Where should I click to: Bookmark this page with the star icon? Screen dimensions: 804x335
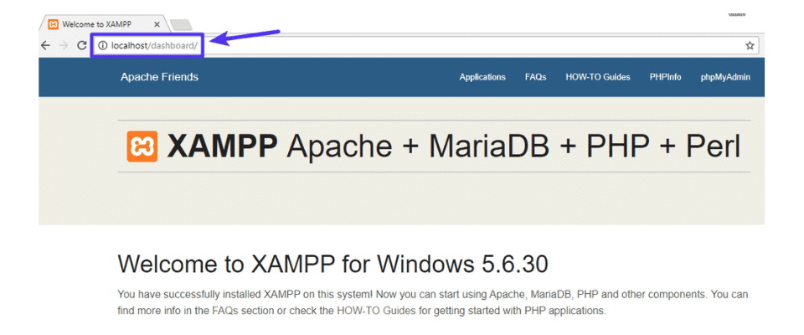click(x=750, y=45)
